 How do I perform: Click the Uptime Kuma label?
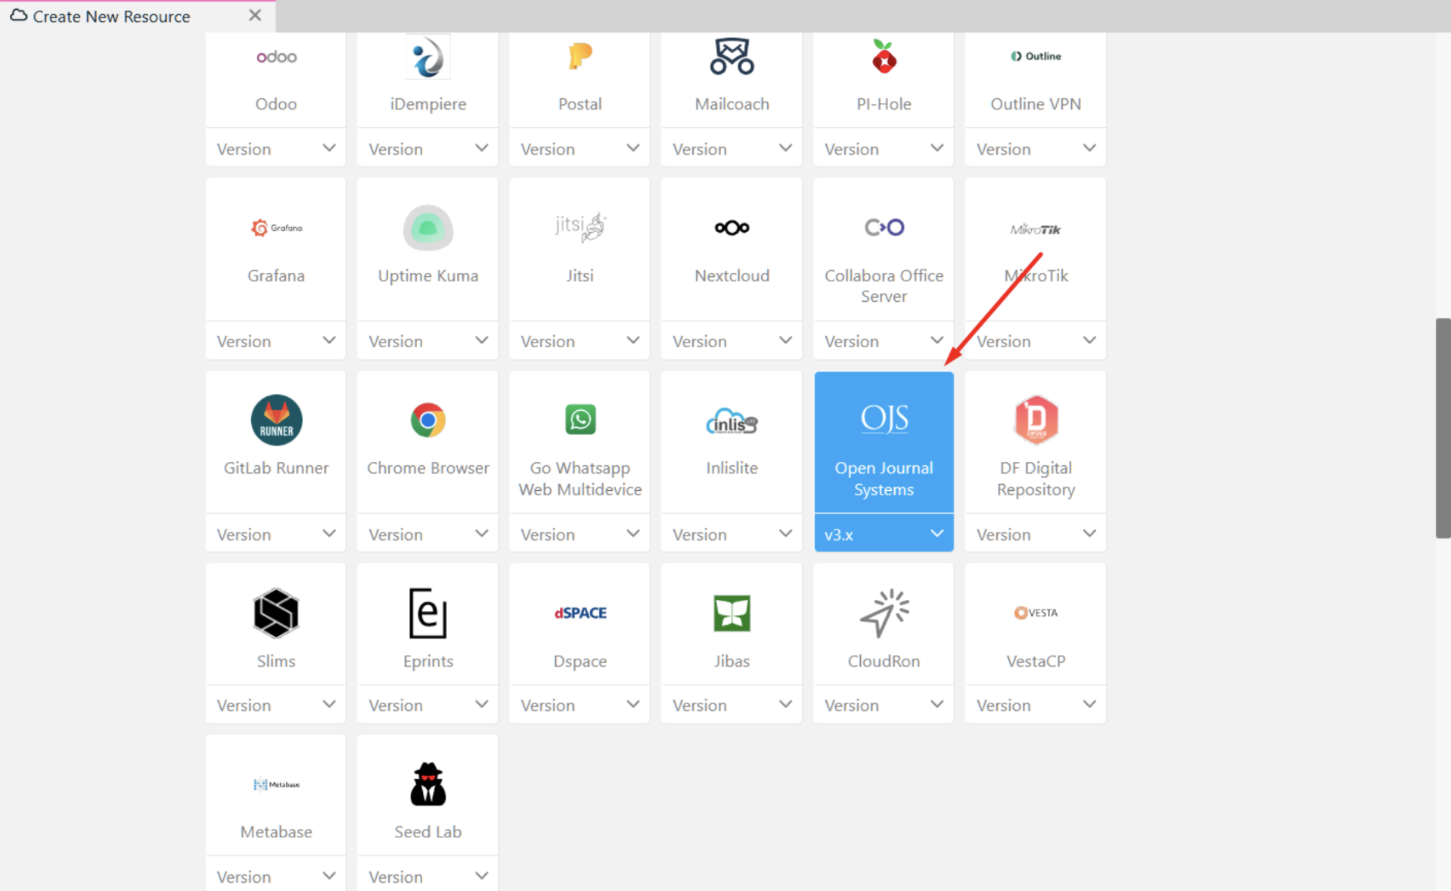click(x=428, y=275)
